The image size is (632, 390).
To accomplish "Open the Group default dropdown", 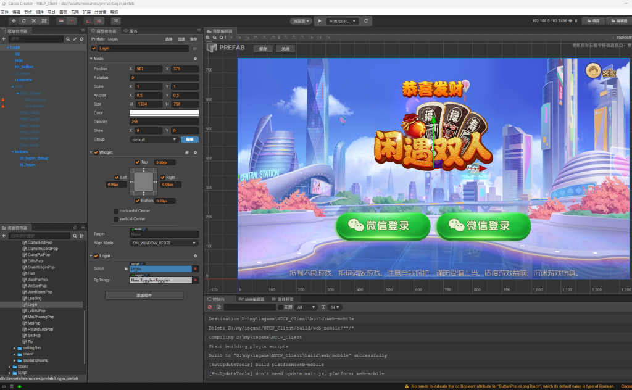I will 154,139.
